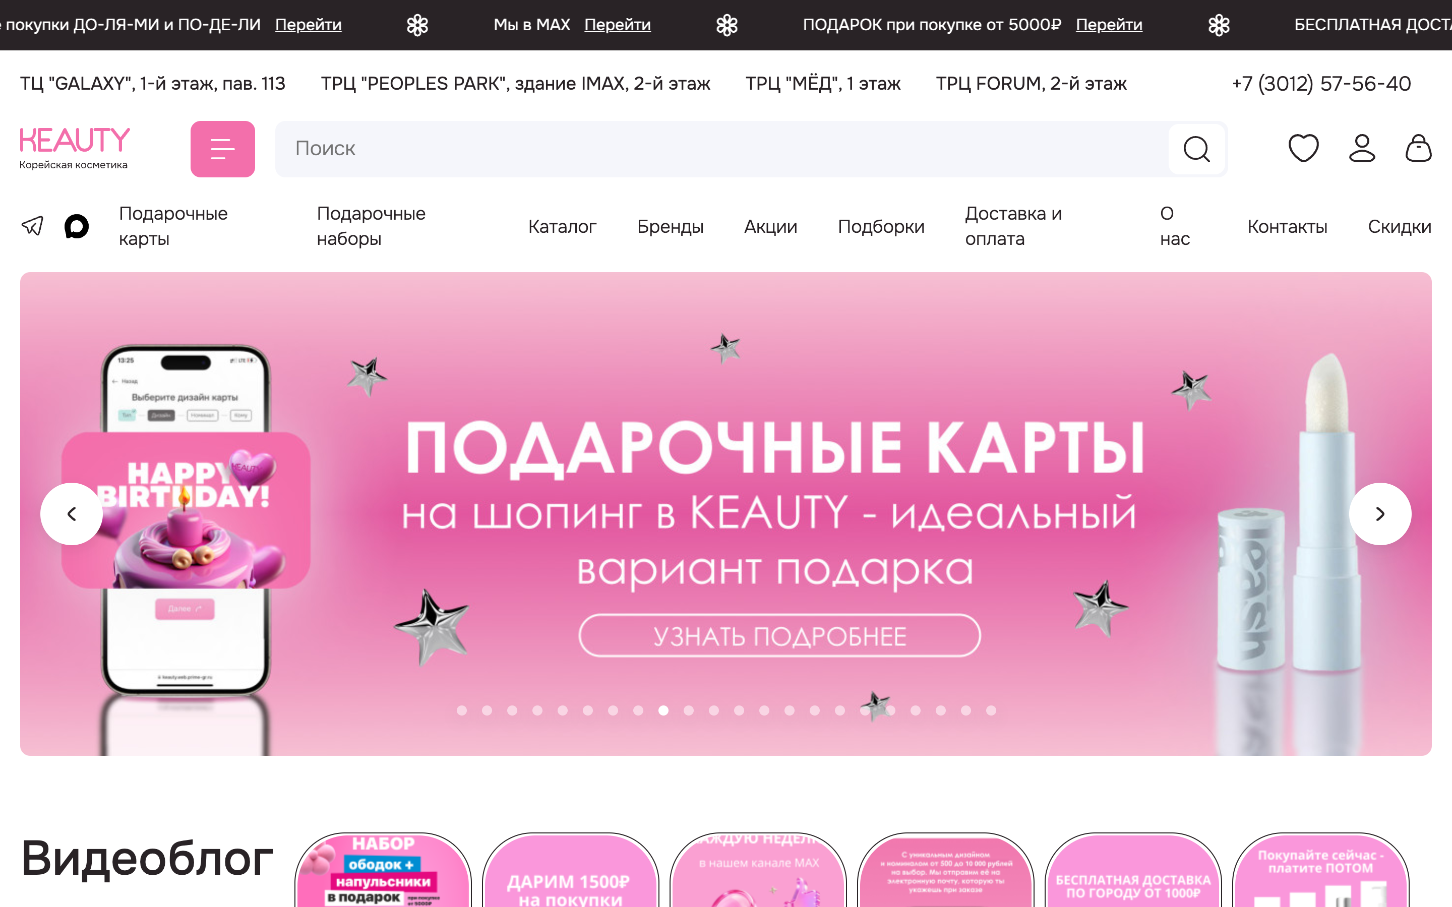Viewport: 1452px width, 907px height.
Task: Open the shopping bag cart icon
Action: click(1418, 148)
